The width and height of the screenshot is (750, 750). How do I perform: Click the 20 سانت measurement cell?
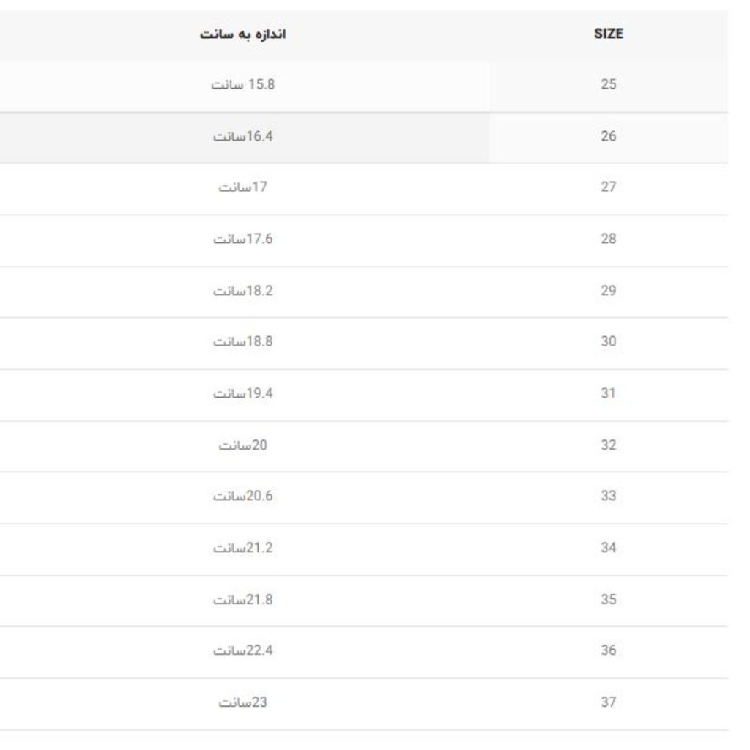point(243,445)
